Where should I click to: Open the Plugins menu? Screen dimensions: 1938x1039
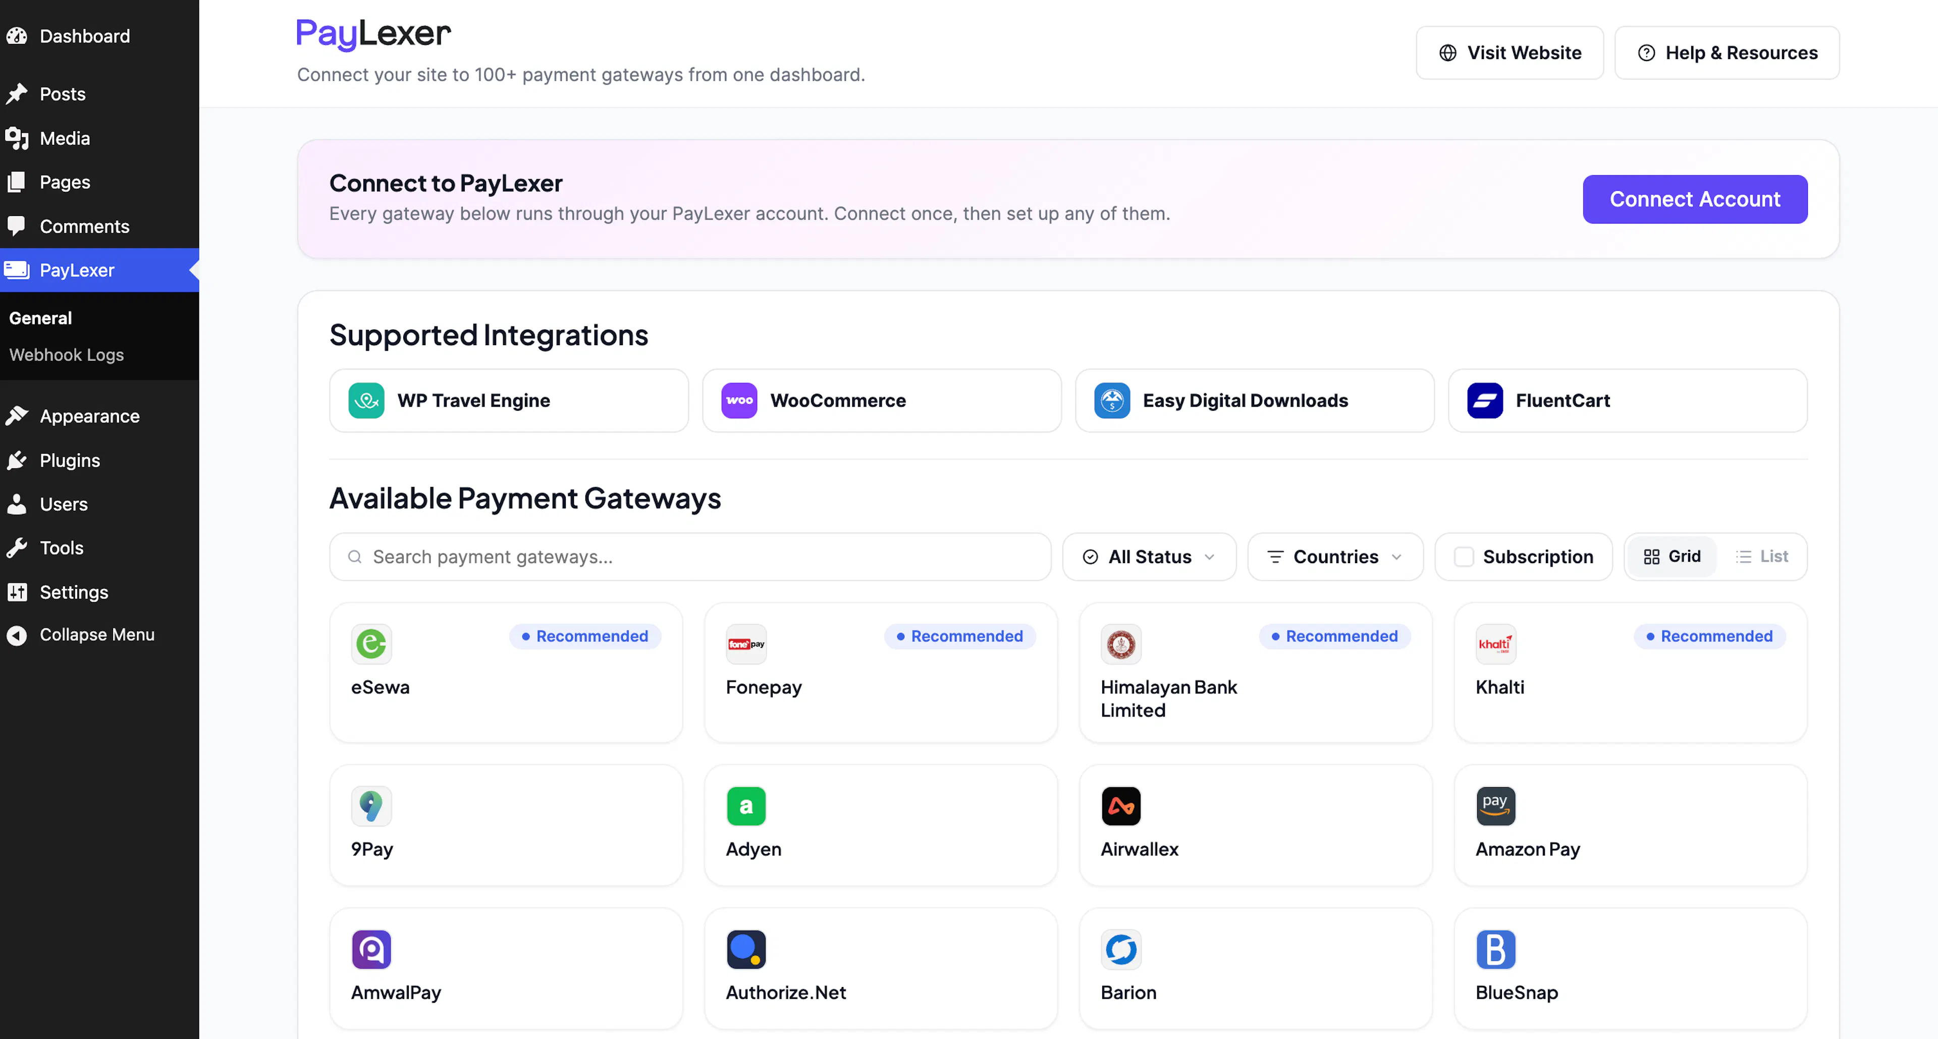click(99, 460)
